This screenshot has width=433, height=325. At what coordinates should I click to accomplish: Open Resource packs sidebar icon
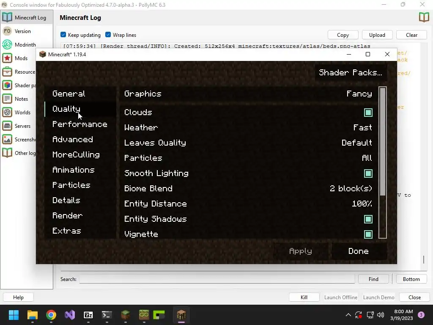(x=7, y=72)
